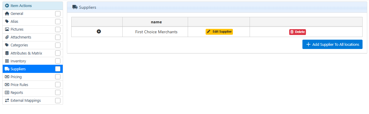Viewport: 369px width, 114px height.
Task: Tick the checkbox beside Pricing
Action: coord(58,77)
